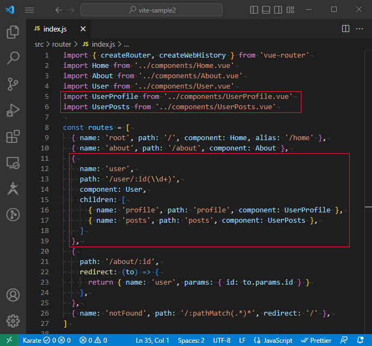Open the Search view in activity bar
372x346 pixels.
[x=13, y=58]
